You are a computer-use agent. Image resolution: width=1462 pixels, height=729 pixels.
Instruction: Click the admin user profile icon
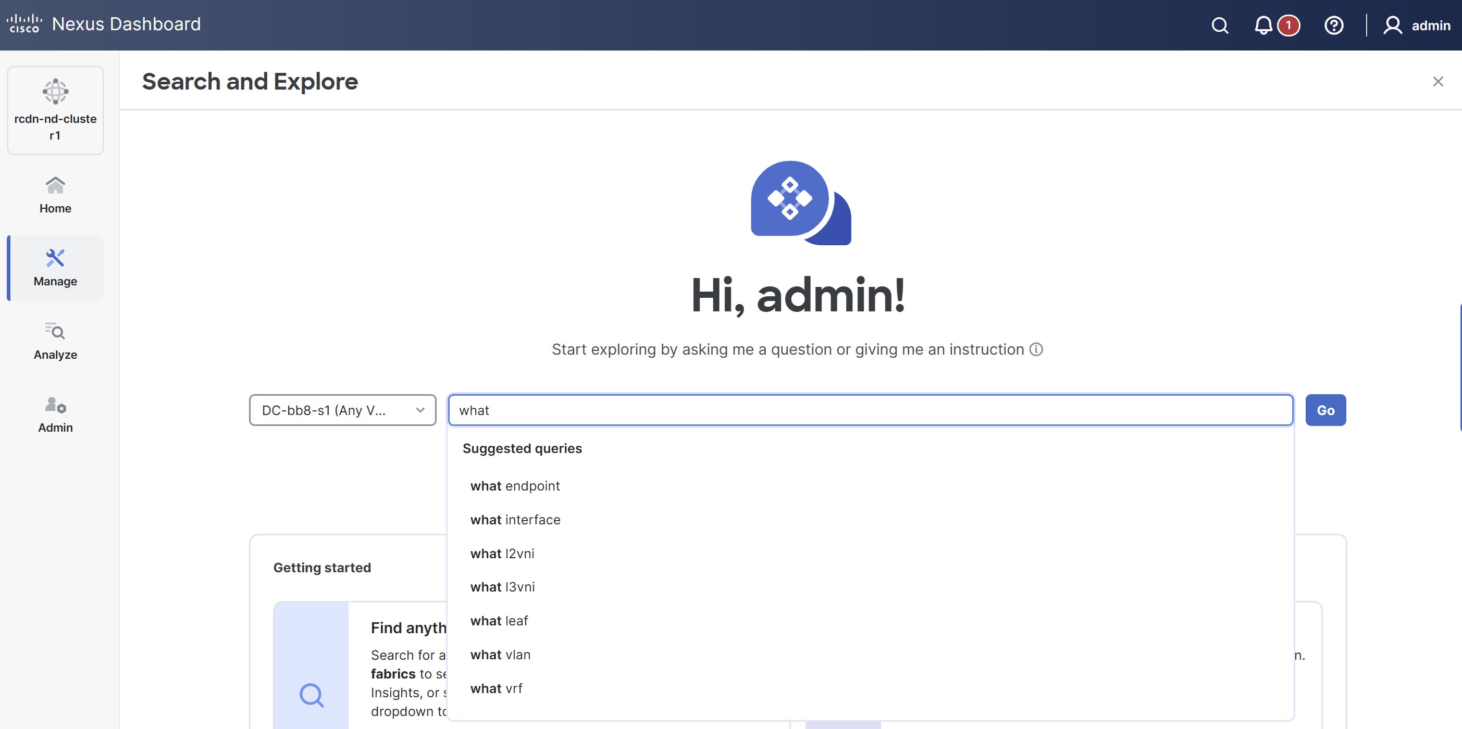[1392, 26]
